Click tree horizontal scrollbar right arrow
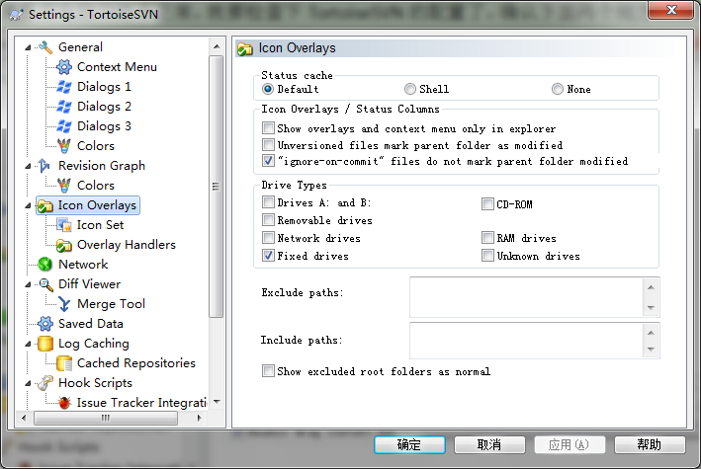 [x=199, y=418]
